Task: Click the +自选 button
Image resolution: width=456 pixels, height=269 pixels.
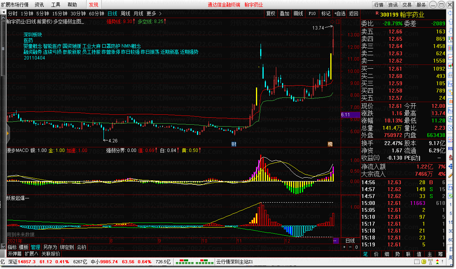Action: click(340, 14)
